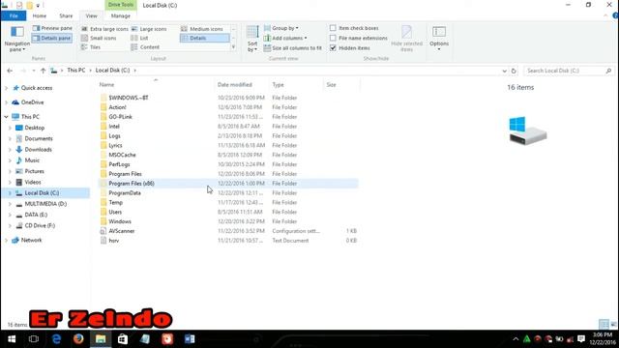This screenshot has height=348, width=619.
Task: Expand the Network tree node
Action: click(7, 241)
